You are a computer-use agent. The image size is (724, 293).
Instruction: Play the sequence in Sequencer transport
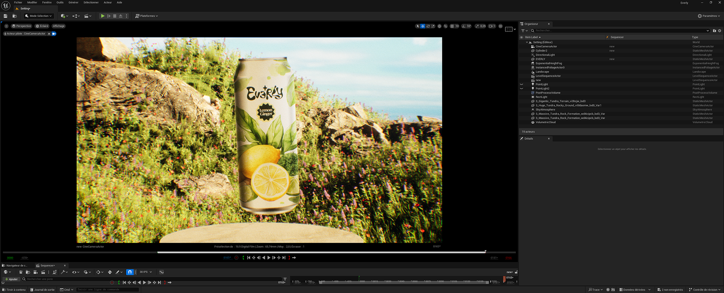click(144, 282)
